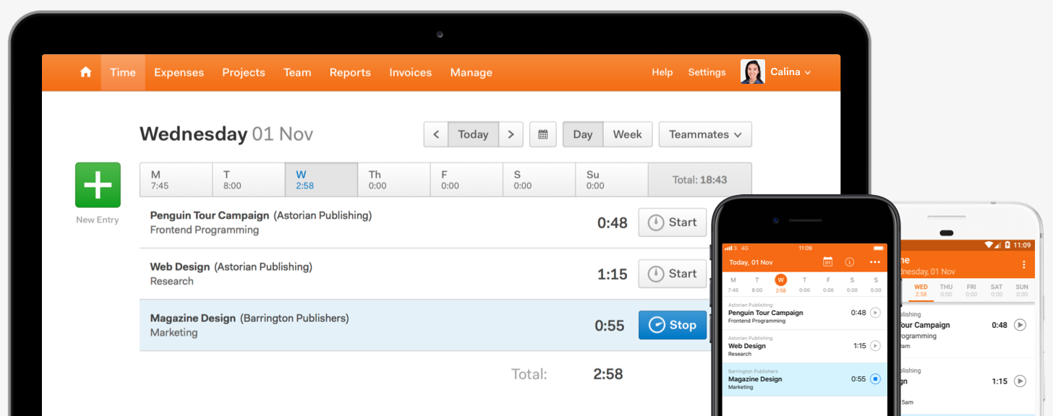Start the Web Design timer on the tablet

673,274
